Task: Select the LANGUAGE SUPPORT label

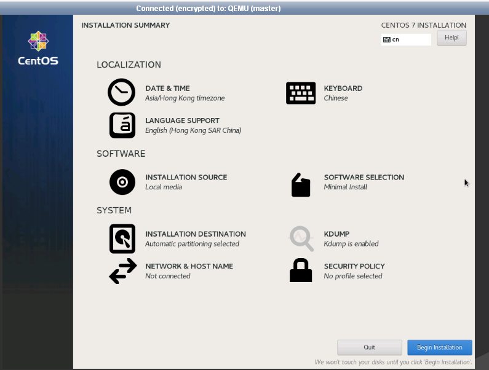Action: [183, 120]
